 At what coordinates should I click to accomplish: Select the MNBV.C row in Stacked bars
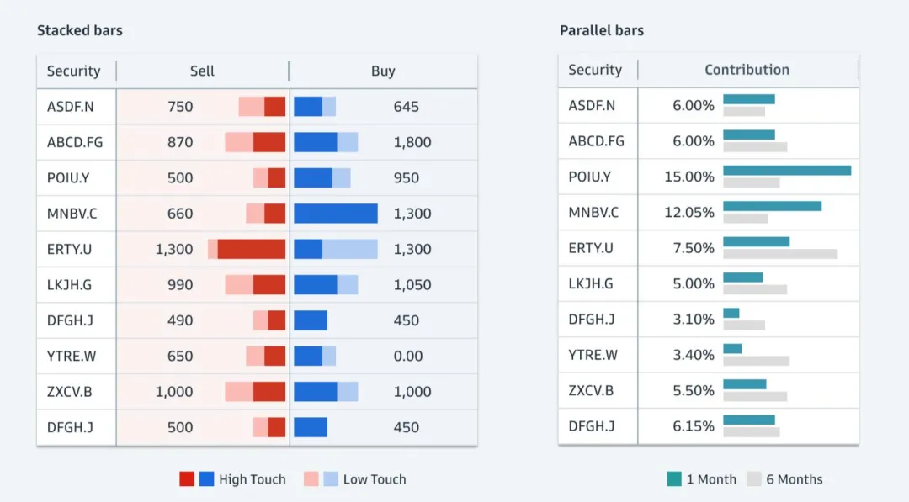(x=72, y=214)
